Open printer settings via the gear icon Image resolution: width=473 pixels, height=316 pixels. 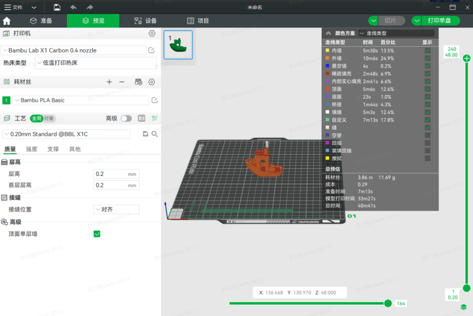(152, 33)
